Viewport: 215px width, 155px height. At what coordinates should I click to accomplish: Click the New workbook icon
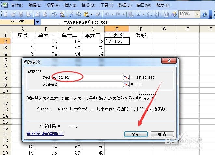click(x=6, y=14)
